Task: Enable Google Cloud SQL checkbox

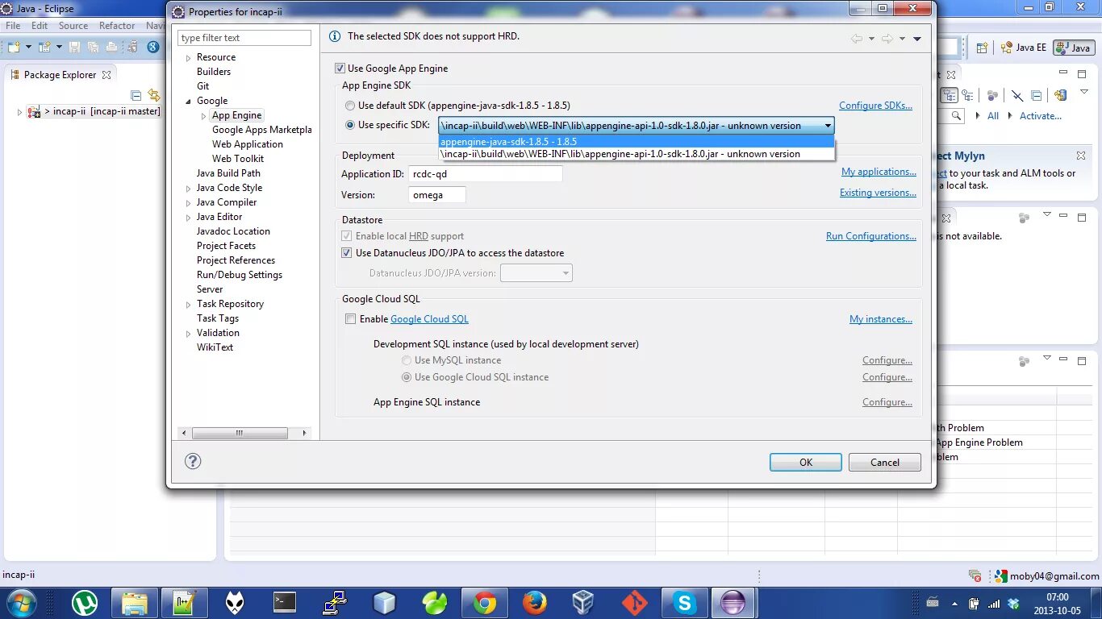Action: click(x=350, y=319)
